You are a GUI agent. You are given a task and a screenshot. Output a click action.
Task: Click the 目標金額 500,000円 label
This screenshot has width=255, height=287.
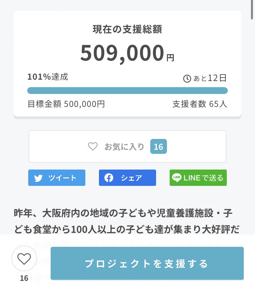(x=66, y=104)
